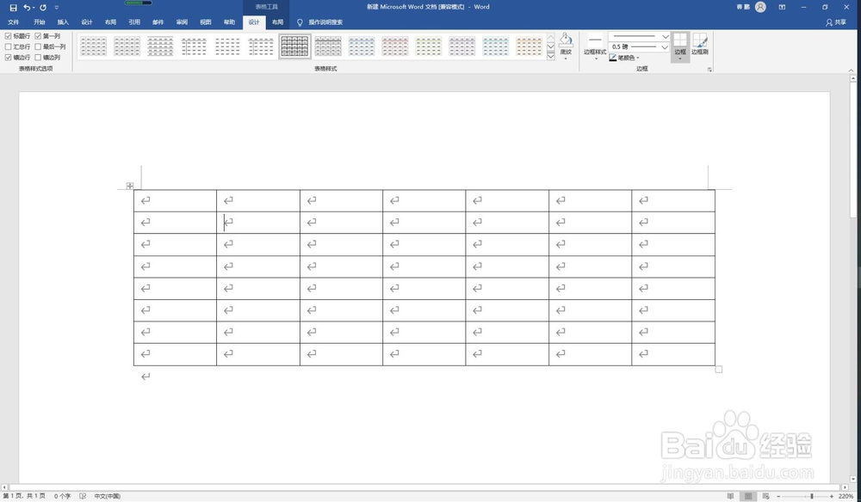Screen dimensions: 861x502
Task: Open the 文件 menu
Action: (13, 22)
